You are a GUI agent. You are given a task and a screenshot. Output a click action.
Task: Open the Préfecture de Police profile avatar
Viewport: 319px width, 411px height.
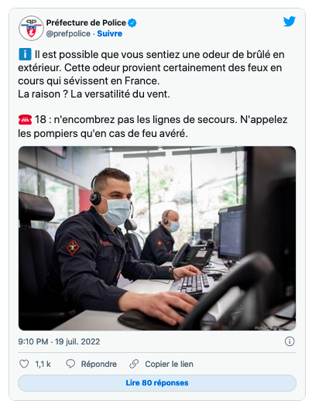tap(31, 28)
